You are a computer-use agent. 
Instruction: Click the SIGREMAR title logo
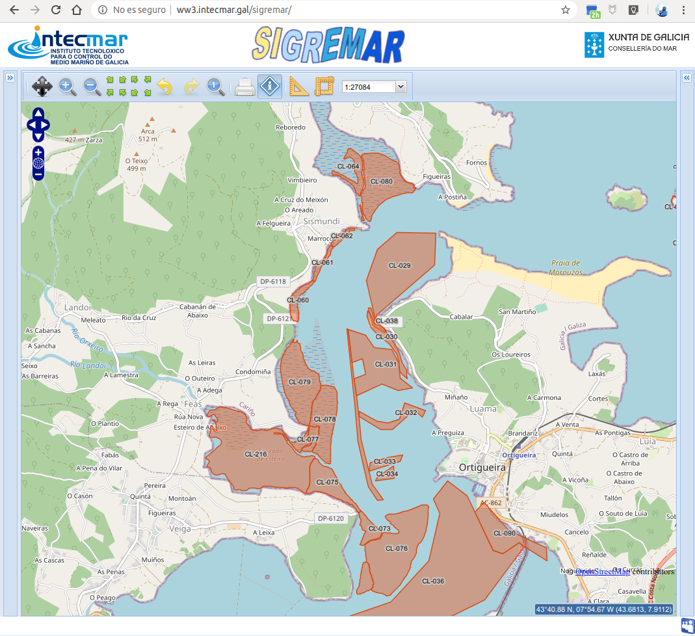pos(328,45)
